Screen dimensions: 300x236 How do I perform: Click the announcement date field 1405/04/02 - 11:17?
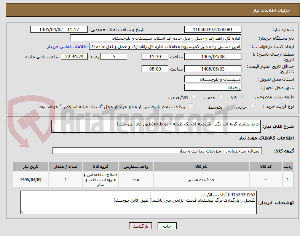pyautogui.click(x=59, y=29)
